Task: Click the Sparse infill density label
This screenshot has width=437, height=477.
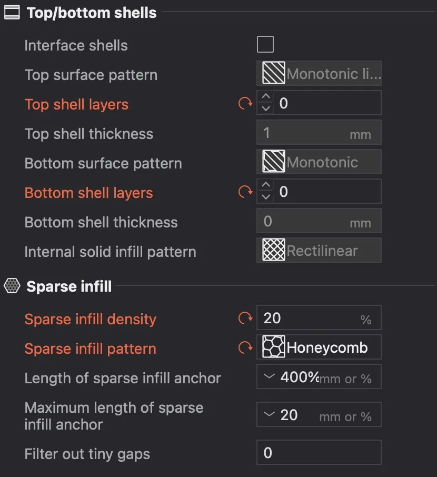Action: pos(91,319)
